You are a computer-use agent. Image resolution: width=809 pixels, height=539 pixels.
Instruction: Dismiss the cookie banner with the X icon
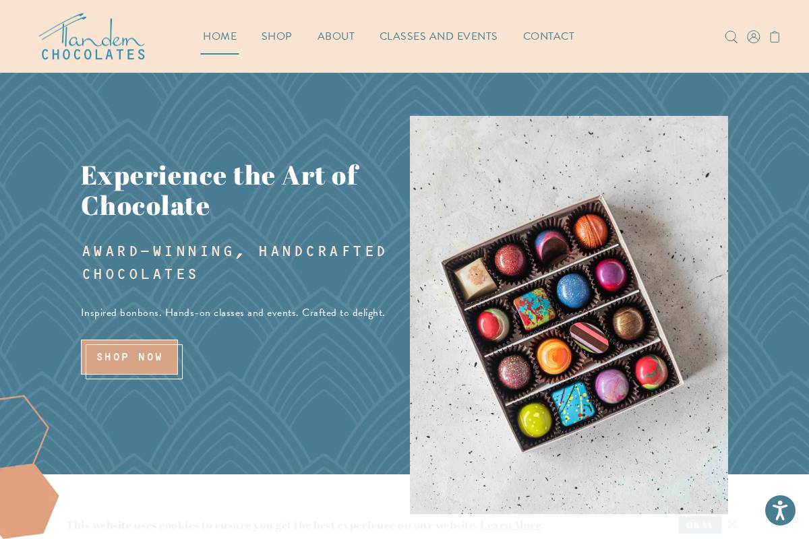coord(732,524)
